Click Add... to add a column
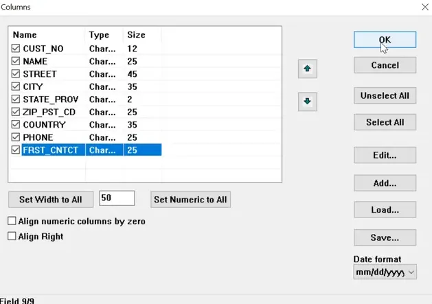This screenshot has width=432, height=304. coord(385,183)
